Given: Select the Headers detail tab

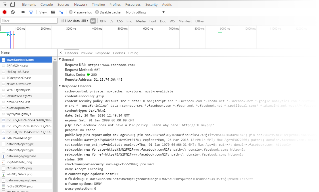Looking at the screenshot, I should pyautogui.click(x=71, y=53).
